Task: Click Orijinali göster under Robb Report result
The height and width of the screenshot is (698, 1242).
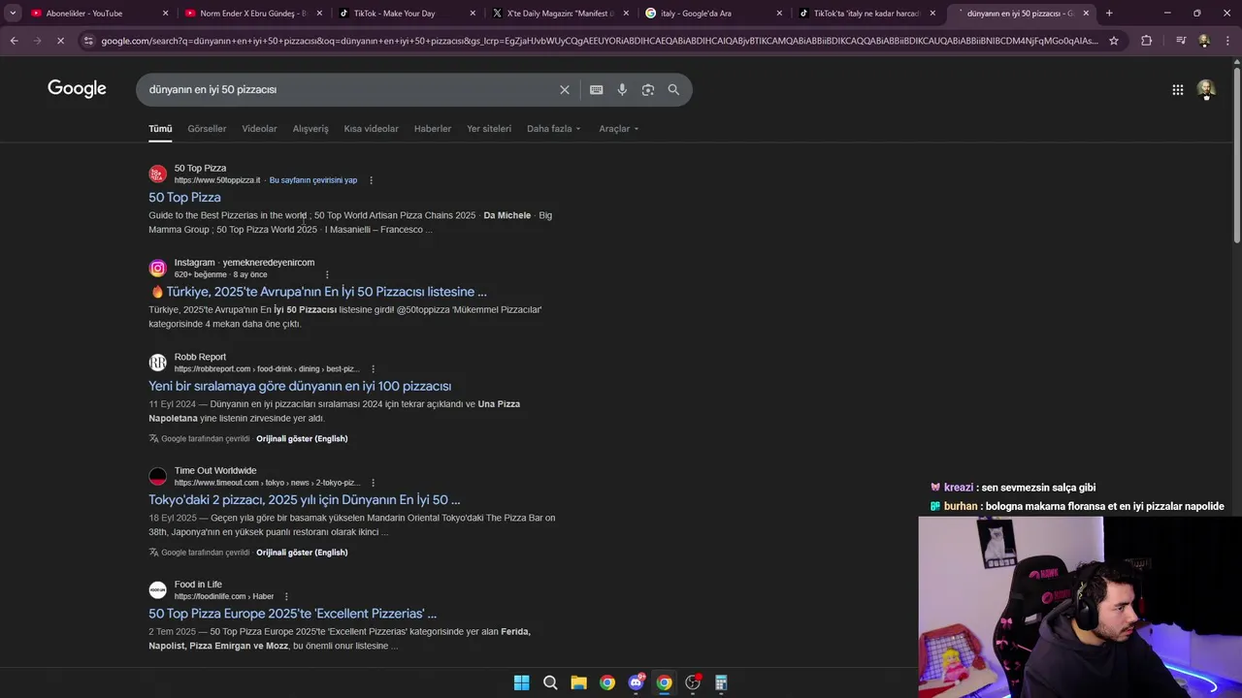Action: click(x=302, y=439)
